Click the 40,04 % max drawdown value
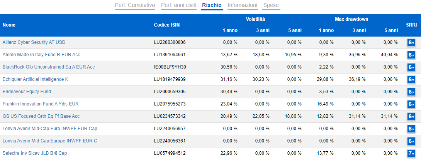 coord(389,55)
